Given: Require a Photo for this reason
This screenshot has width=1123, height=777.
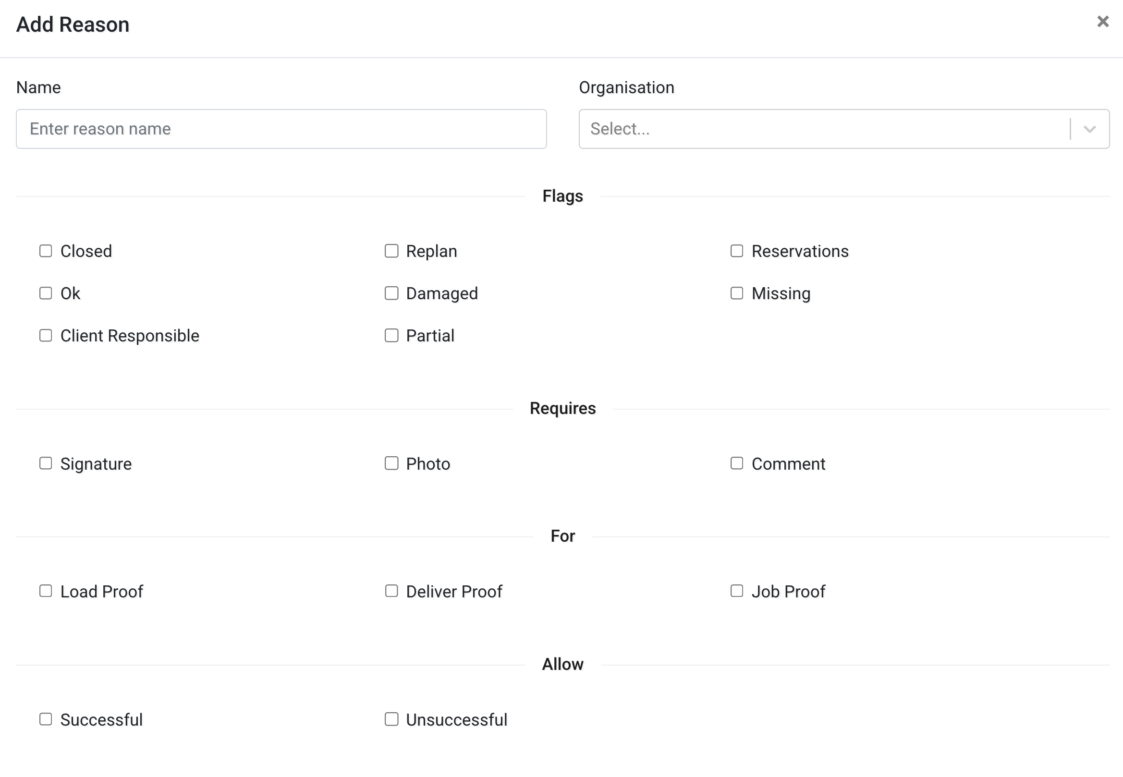Looking at the screenshot, I should [391, 463].
